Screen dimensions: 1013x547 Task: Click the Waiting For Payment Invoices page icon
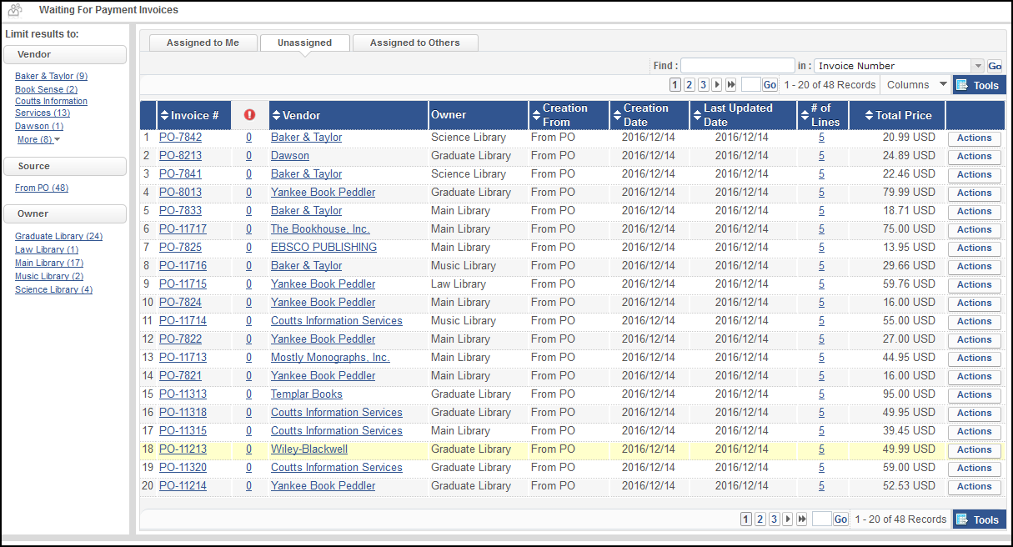[x=14, y=11]
